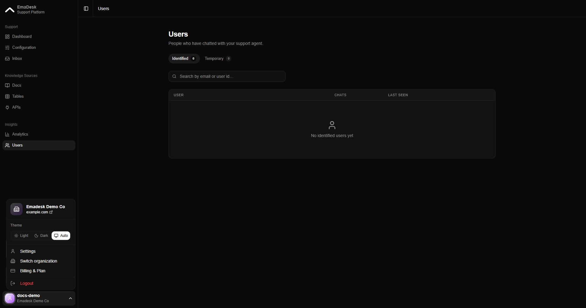586x308 pixels.
Task: Click the empty-state person icon
Action: [x=332, y=125]
